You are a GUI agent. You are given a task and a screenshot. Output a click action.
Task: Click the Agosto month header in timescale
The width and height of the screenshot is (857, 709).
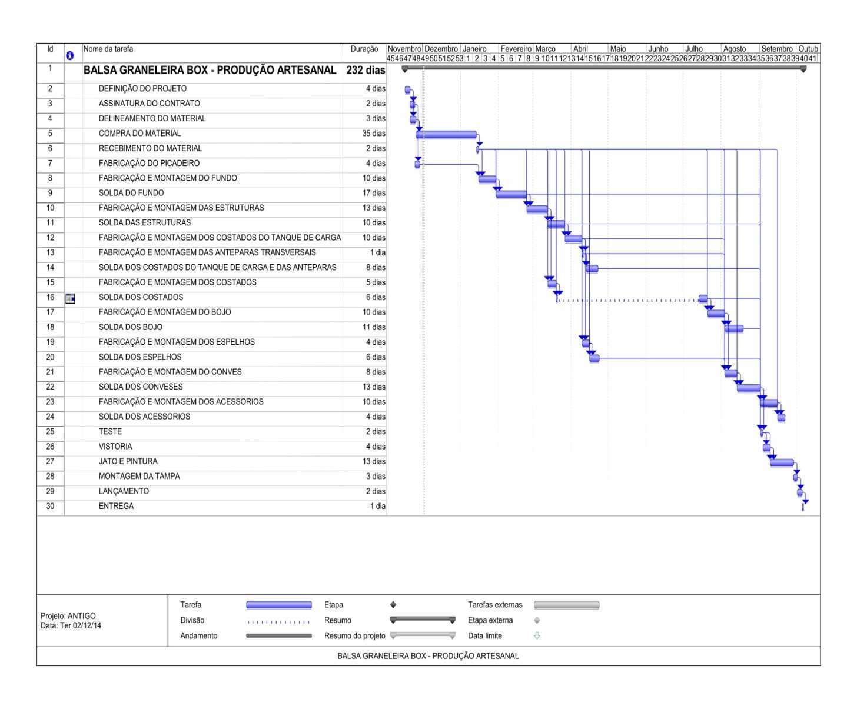735,49
